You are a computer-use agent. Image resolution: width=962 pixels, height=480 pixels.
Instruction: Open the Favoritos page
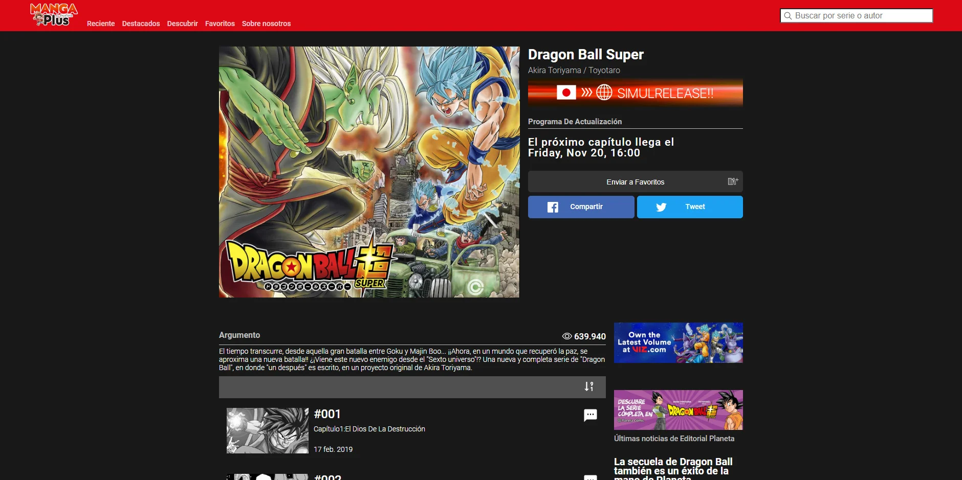click(220, 24)
